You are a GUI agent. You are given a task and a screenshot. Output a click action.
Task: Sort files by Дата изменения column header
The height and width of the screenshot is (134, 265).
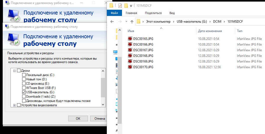(210, 31)
